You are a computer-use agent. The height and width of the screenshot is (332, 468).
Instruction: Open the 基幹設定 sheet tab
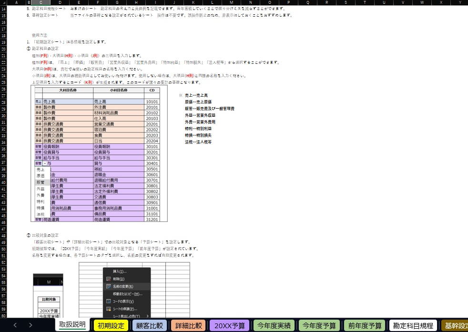point(455,325)
